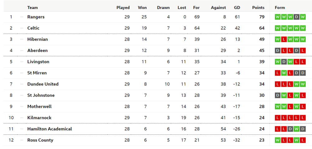Click the no-movement indicator beside Motherwell
This screenshot has height=149, width=312.
(x=22, y=106)
